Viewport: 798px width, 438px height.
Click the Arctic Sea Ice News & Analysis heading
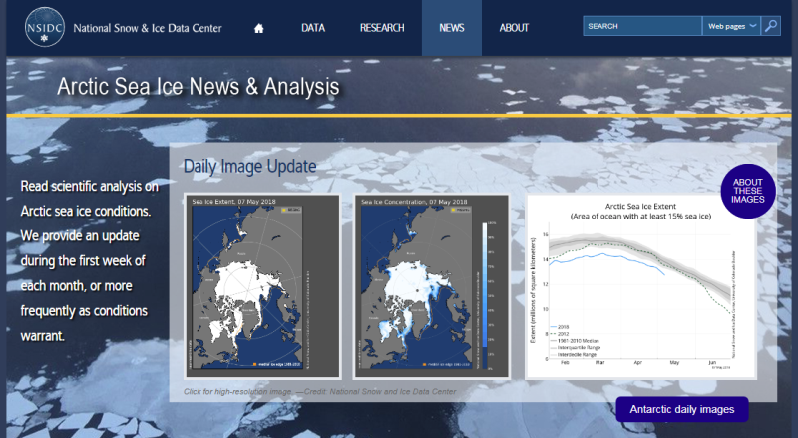click(x=198, y=86)
